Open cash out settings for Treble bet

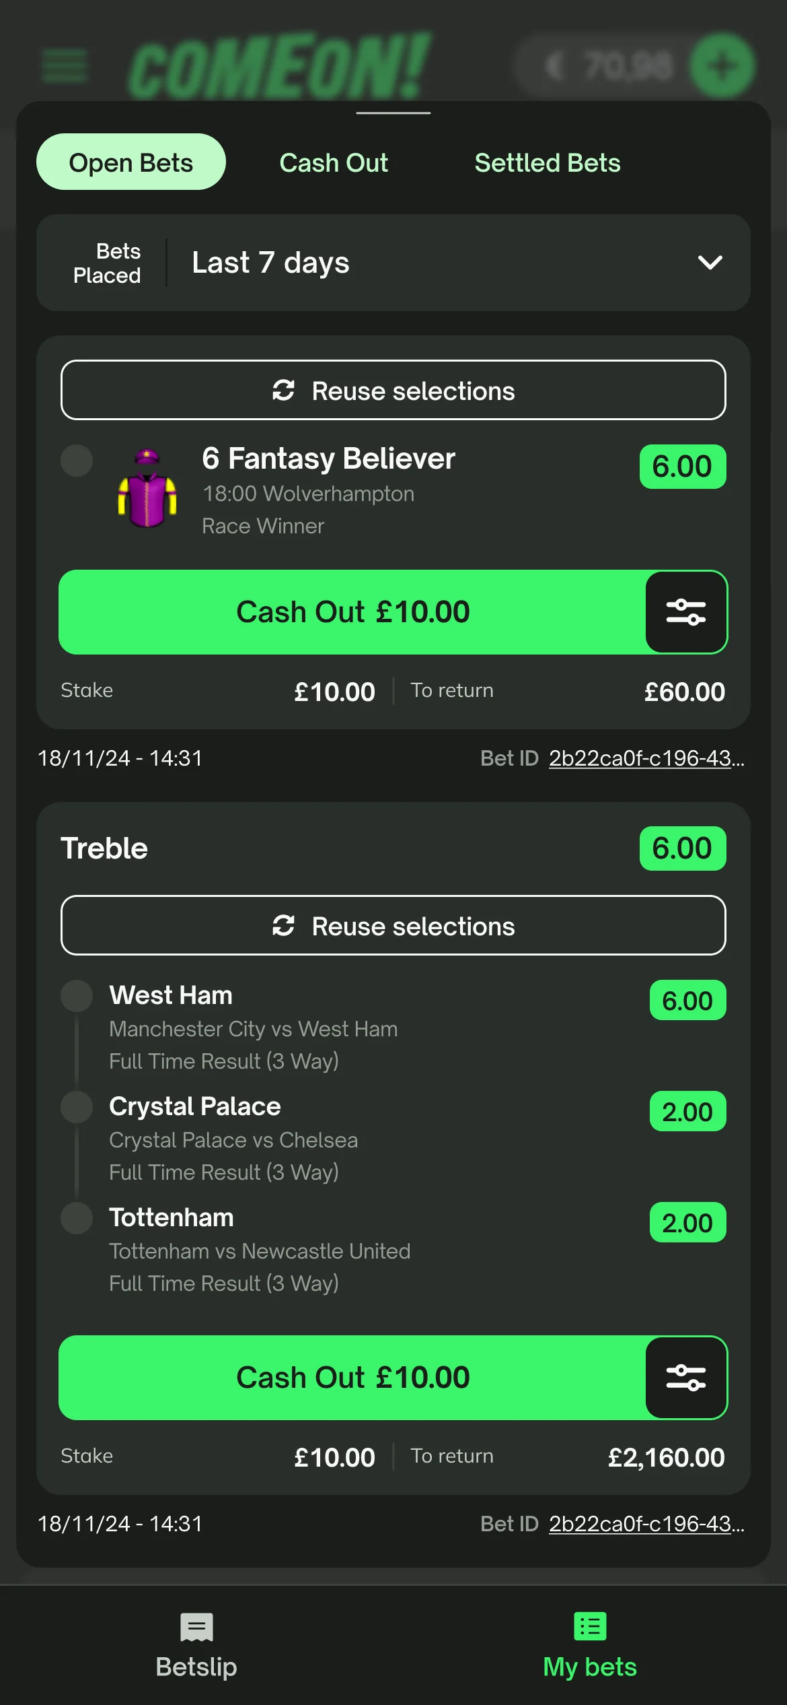(685, 1378)
